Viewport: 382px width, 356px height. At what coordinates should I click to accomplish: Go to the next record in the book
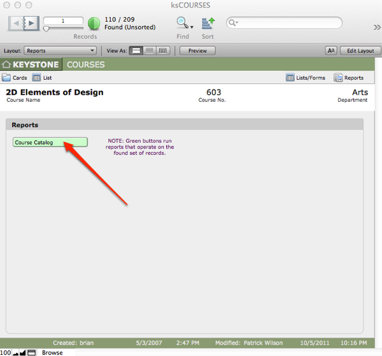pyautogui.click(x=32, y=24)
